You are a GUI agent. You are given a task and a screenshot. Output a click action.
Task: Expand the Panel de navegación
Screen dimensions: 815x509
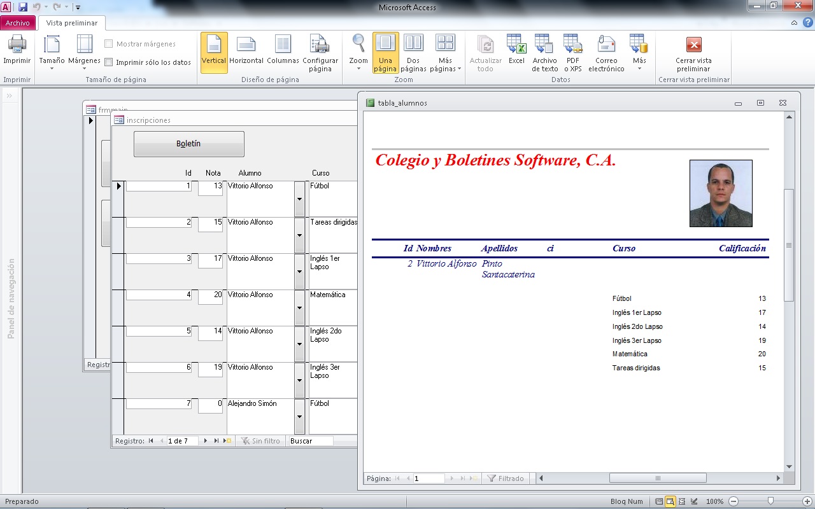pyautogui.click(x=10, y=95)
